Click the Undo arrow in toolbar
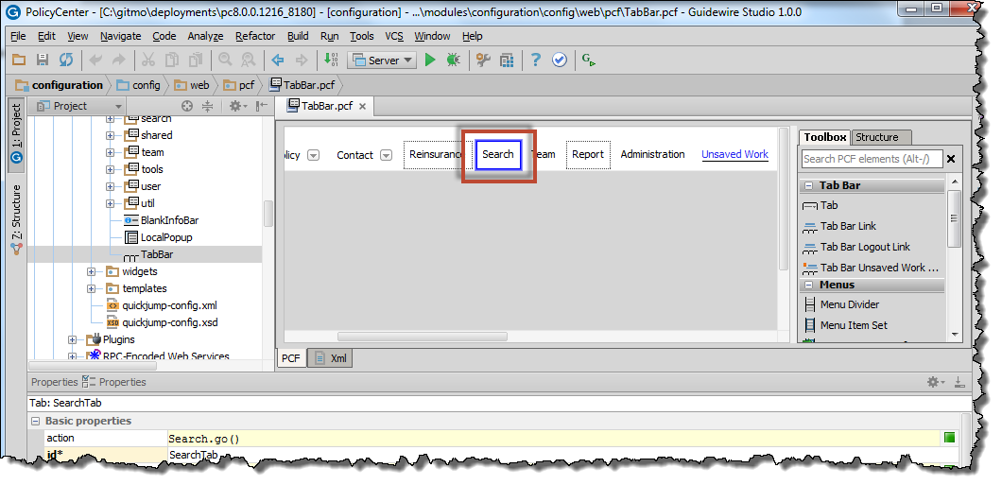The width and height of the screenshot is (1002, 485). [x=95, y=61]
